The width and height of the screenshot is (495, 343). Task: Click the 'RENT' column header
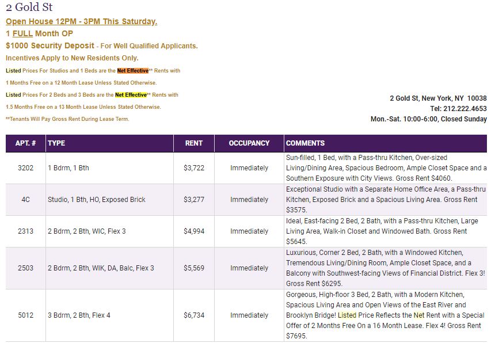click(194, 143)
